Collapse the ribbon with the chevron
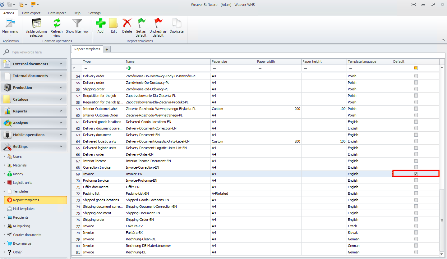447x259 pixels. (x=443, y=40)
